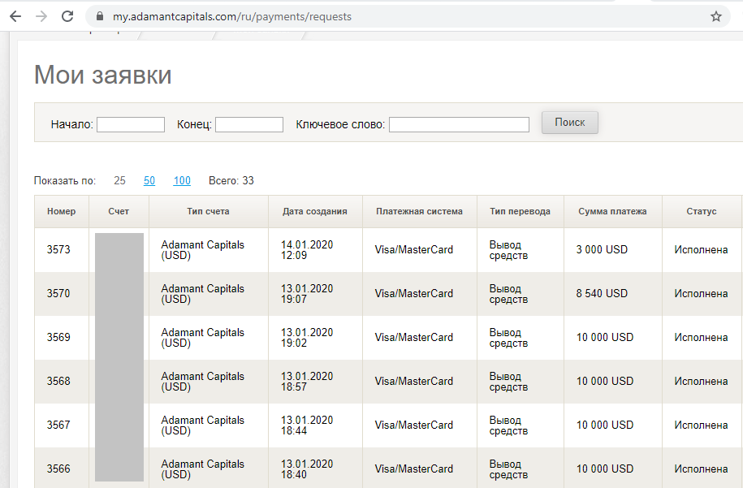Click the Тип счета column header
This screenshot has width=743, height=488.
point(208,211)
